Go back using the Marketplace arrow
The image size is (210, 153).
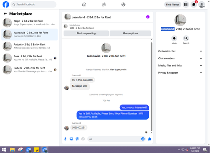coord(5,14)
